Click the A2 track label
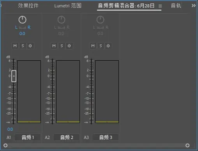The height and width of the screenshot is (151, 198). pos(47,137)
